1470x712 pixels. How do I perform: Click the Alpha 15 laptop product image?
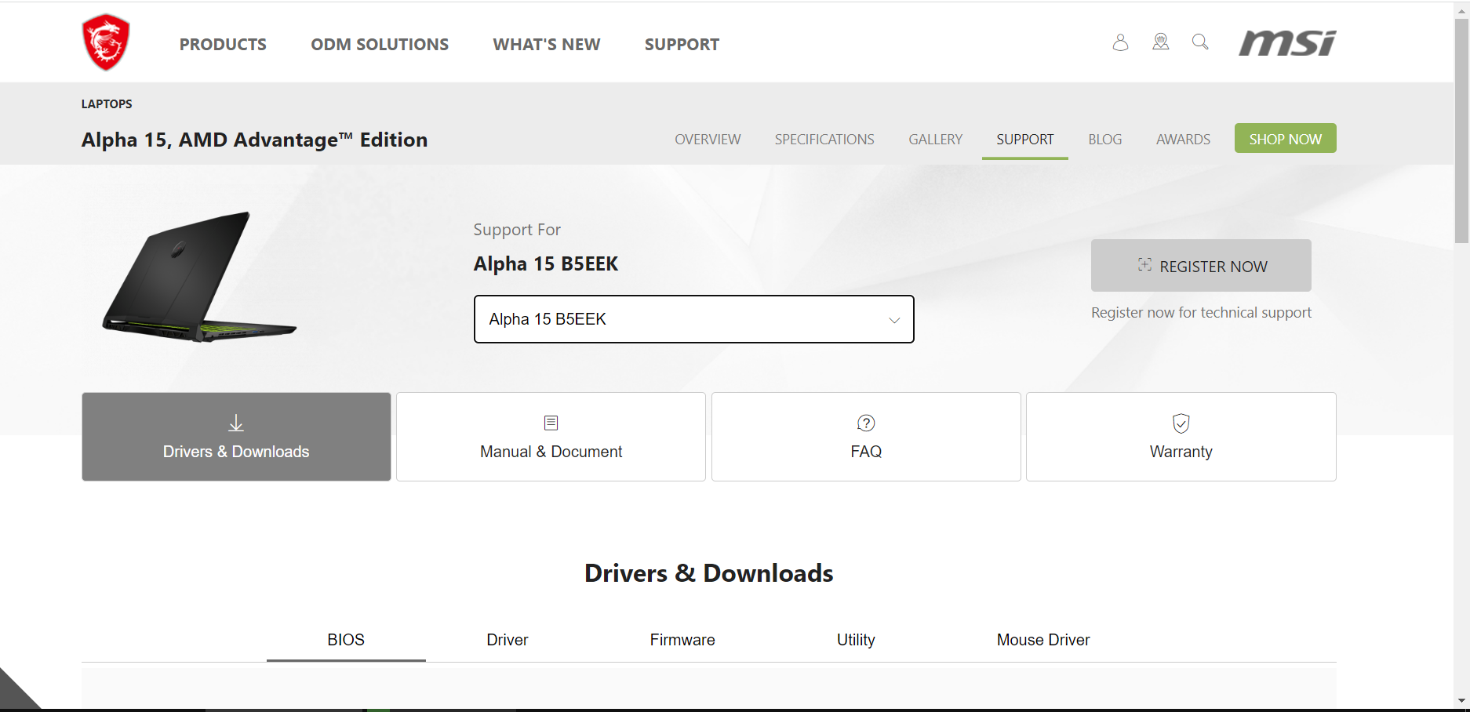point(199,277)
